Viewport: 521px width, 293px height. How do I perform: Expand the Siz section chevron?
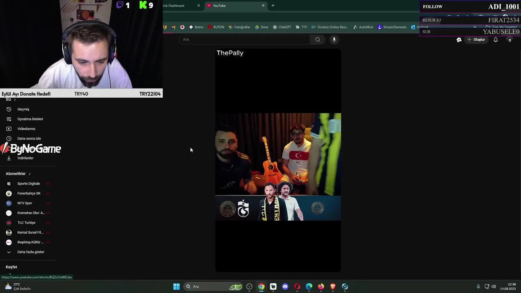pos(15,100)
